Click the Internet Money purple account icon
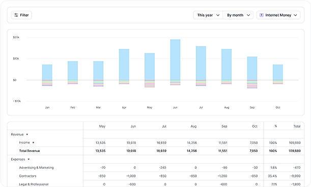Image resolution: width=311 pixels, height=187 pixels. 262,15
